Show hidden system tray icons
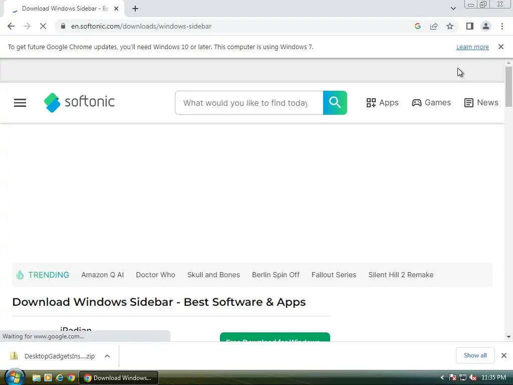Screen dimensions: 513x385 [x=442, y=377]
